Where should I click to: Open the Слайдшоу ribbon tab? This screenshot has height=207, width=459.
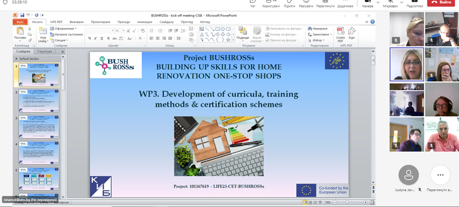167,22
